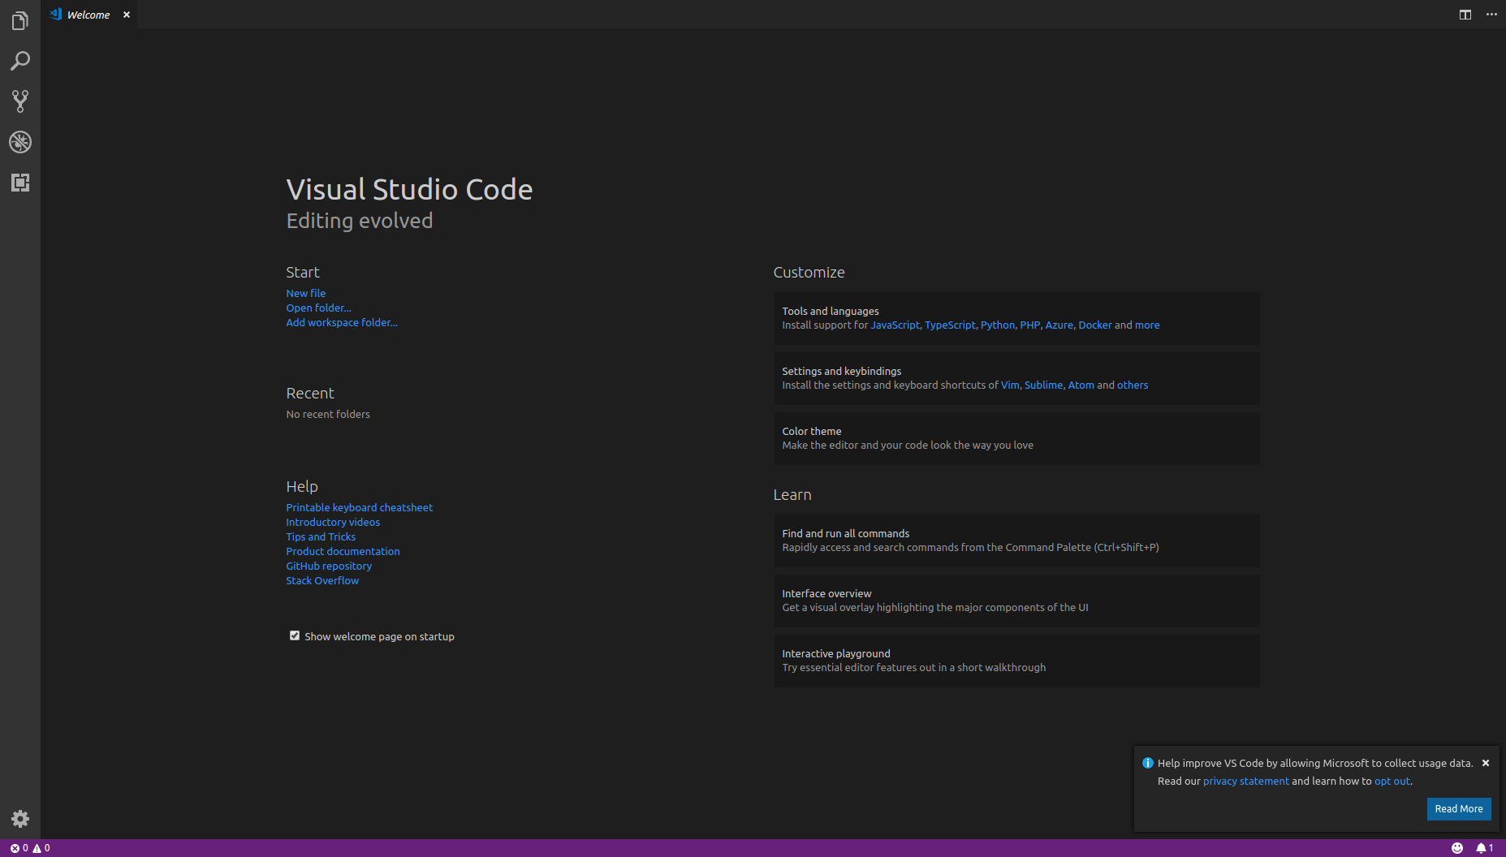Image resolution: width=1506 pixels, height=857 pixels.
Task: Open Settings via the gear icon
Action: [20, 819]
